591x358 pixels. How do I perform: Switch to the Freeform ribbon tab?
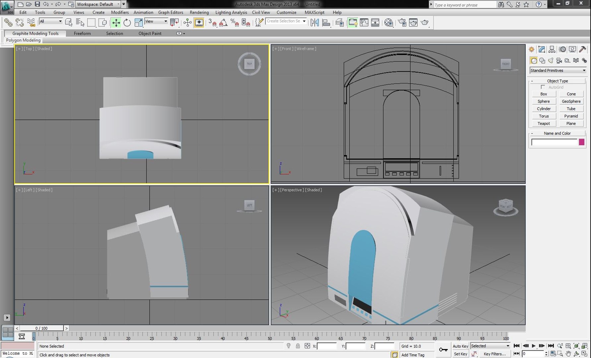(x=82, y=33)
